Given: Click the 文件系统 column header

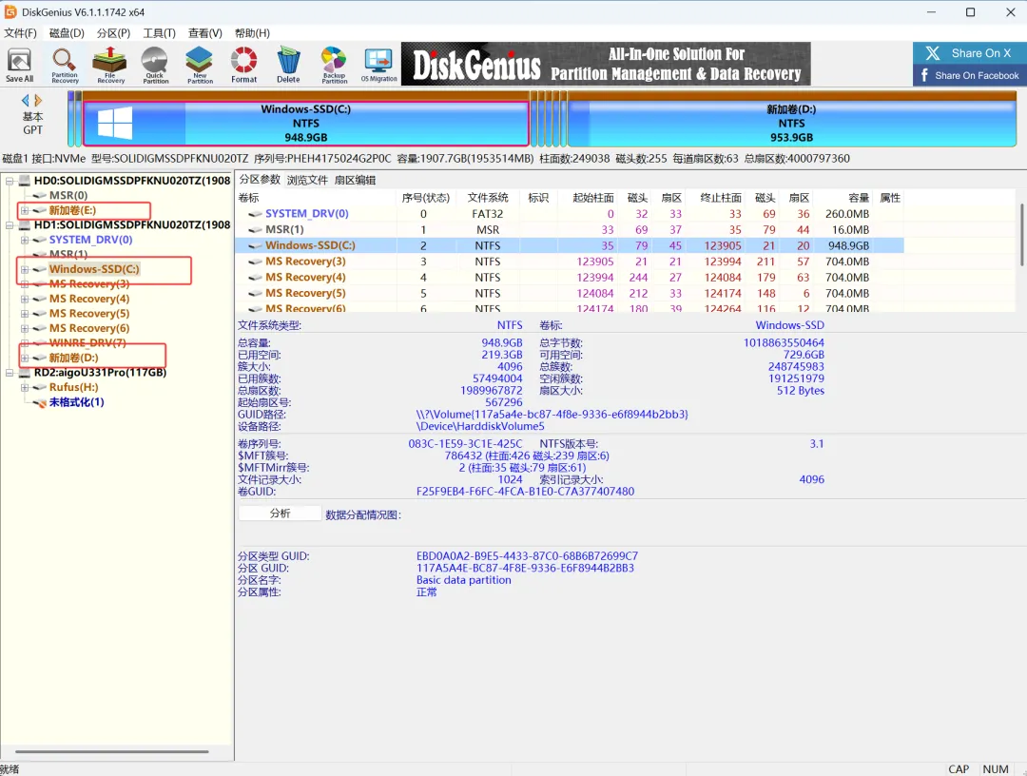Looking at the screenshot, I should point(488,198).
